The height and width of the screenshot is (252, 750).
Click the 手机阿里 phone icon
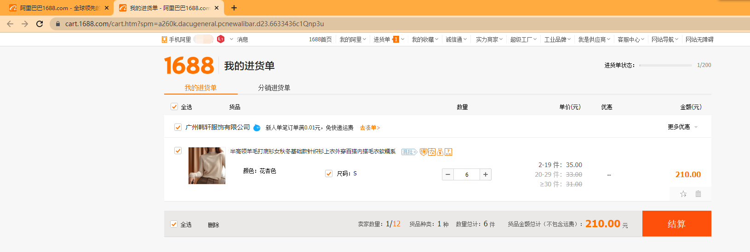tap(164, 39)
